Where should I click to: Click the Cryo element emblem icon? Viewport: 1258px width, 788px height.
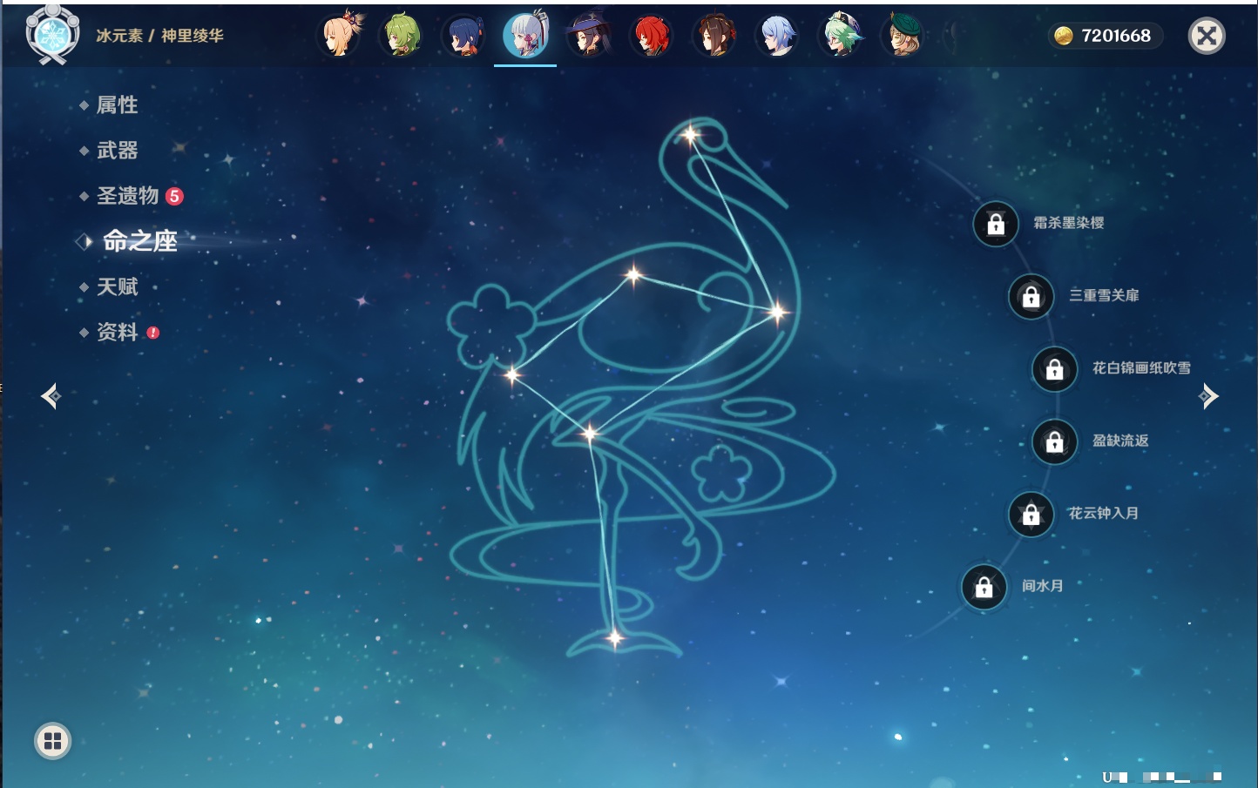click(x=52, y=35)
